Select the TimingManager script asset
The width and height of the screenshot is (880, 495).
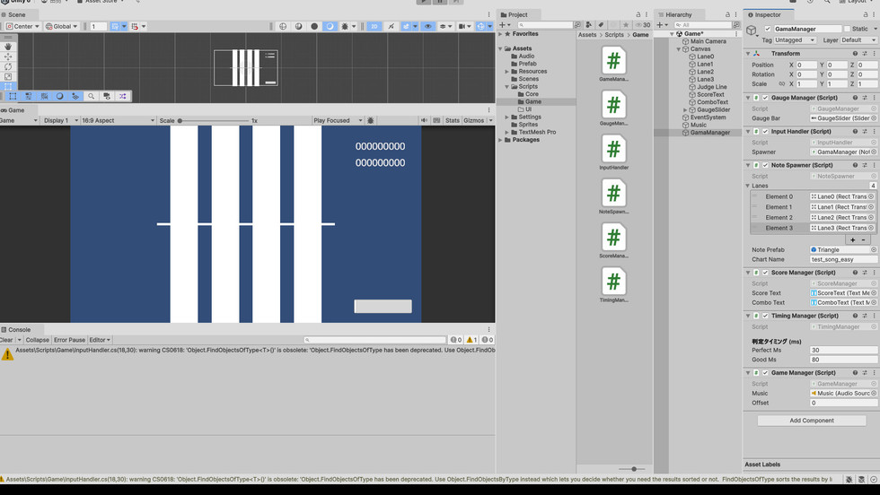point(613,285)
